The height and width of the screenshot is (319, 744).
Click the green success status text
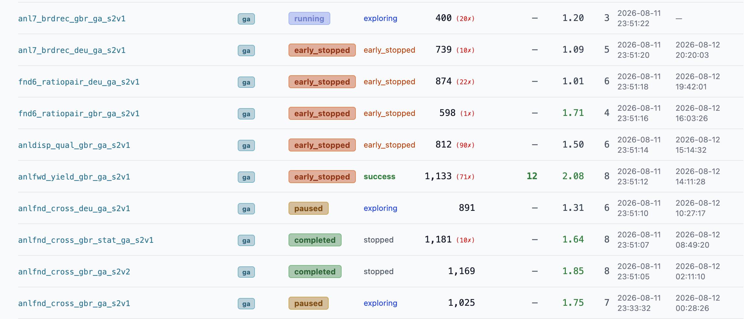point(379,177)
